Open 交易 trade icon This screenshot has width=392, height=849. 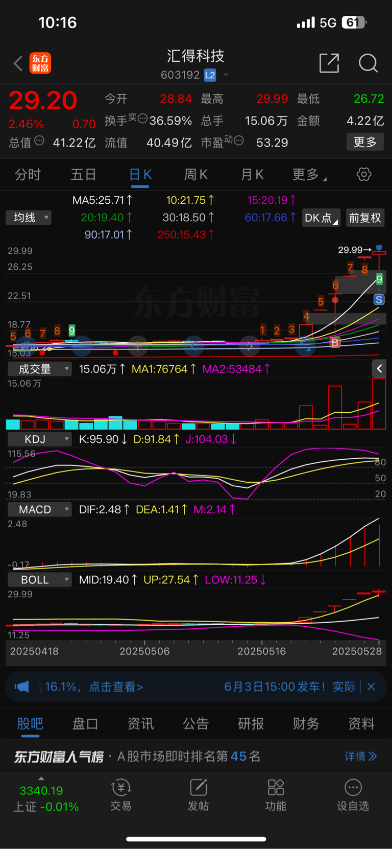click(x=121, y=795)
